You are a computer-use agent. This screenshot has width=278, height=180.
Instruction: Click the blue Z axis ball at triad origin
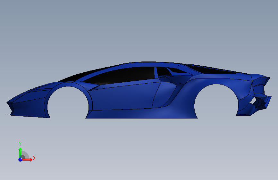20,160
